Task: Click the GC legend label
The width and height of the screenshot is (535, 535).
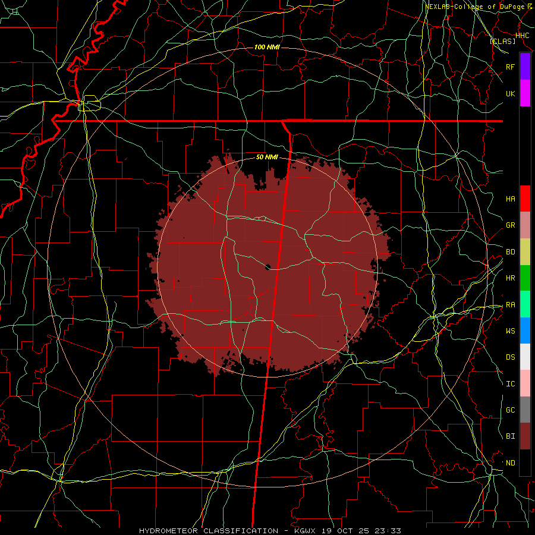Action: pyautogui.click(x=511, y=410)
